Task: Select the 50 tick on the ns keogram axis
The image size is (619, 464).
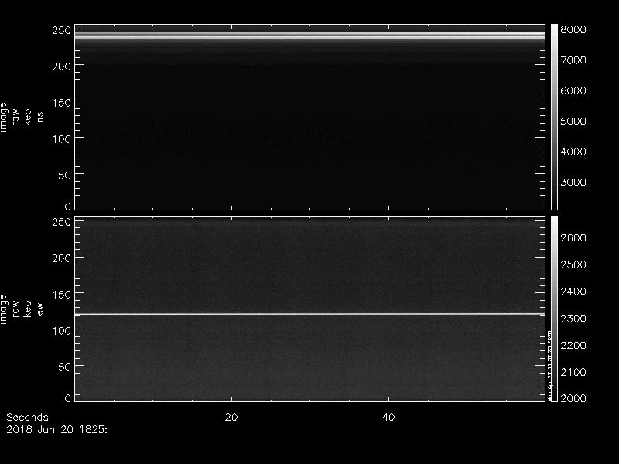Action: 65,176
